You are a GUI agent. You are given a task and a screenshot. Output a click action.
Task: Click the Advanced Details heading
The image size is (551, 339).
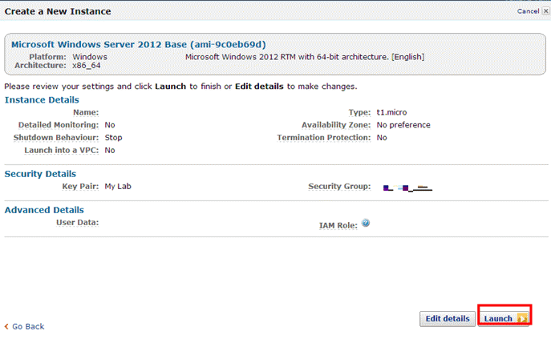[x=44, y=210]
